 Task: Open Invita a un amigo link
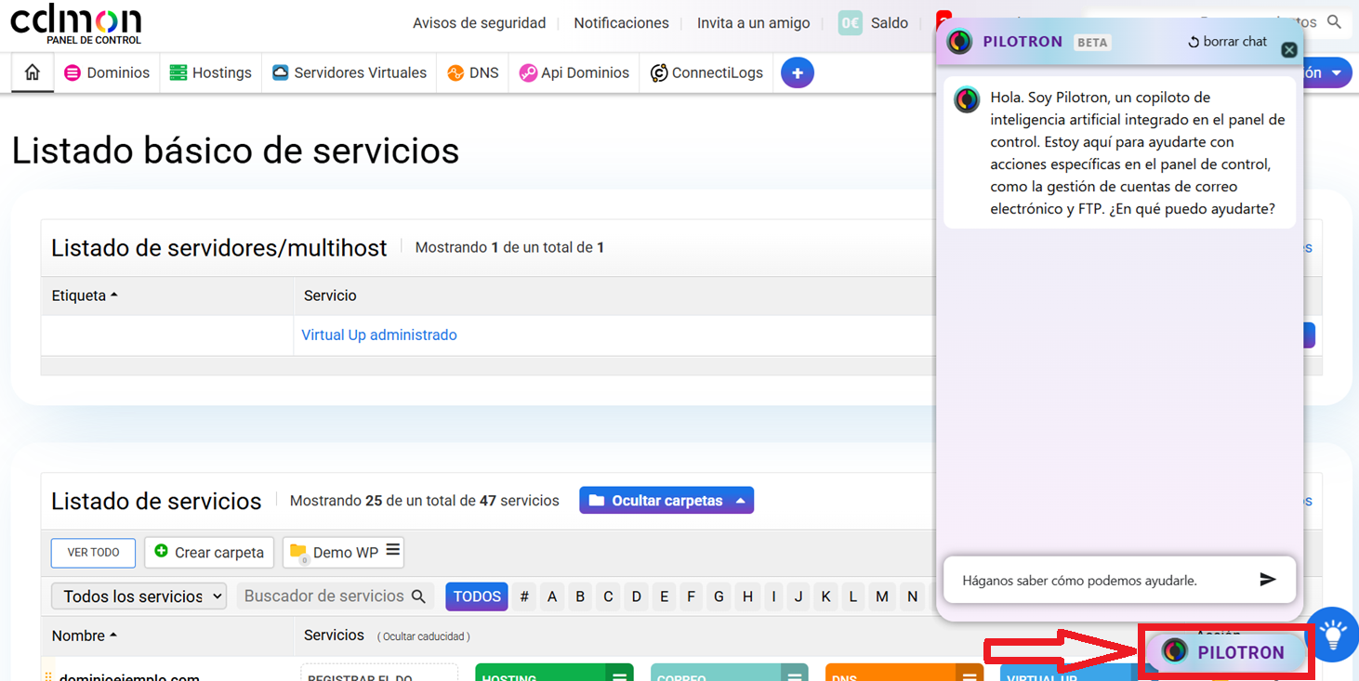[753, 23]
